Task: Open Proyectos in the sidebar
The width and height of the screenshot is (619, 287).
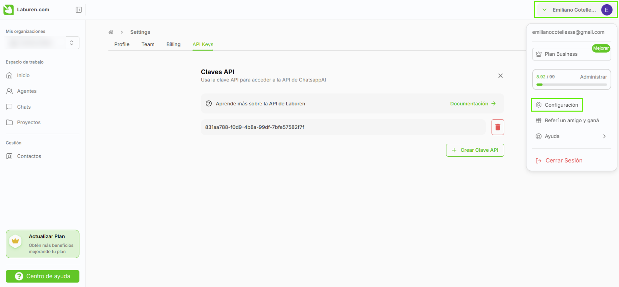Action: pyautogui.click(x=29, y=122)
